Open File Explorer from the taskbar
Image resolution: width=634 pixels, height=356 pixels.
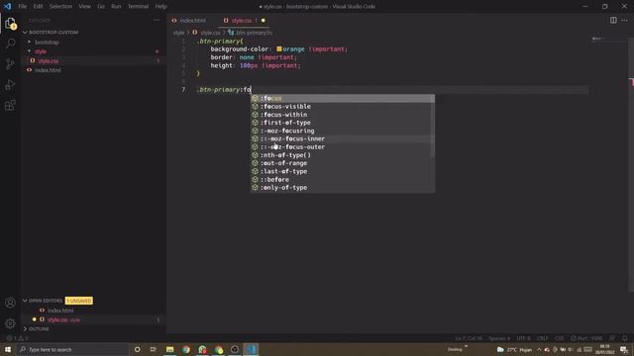click(169, 349)
